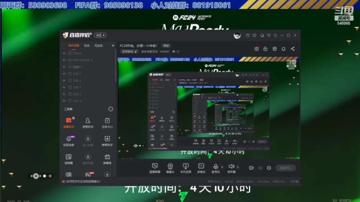Toggle visibility of 文本 5 source

[64, 74]
